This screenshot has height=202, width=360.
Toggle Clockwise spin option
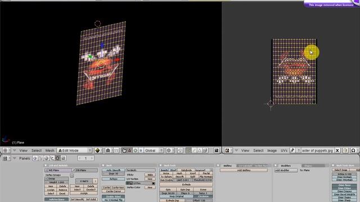point(203,196)
